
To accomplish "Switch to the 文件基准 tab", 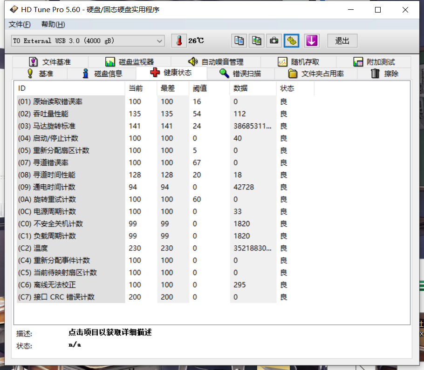I will (50, 62).
